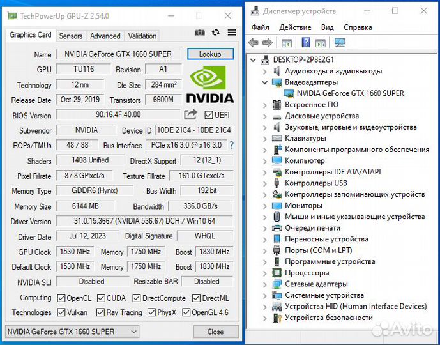This screenshot has height=345, width=440.
Task: Click the Очереди печати printer icon
Action: pyautogui.click(x=277, y=228)
